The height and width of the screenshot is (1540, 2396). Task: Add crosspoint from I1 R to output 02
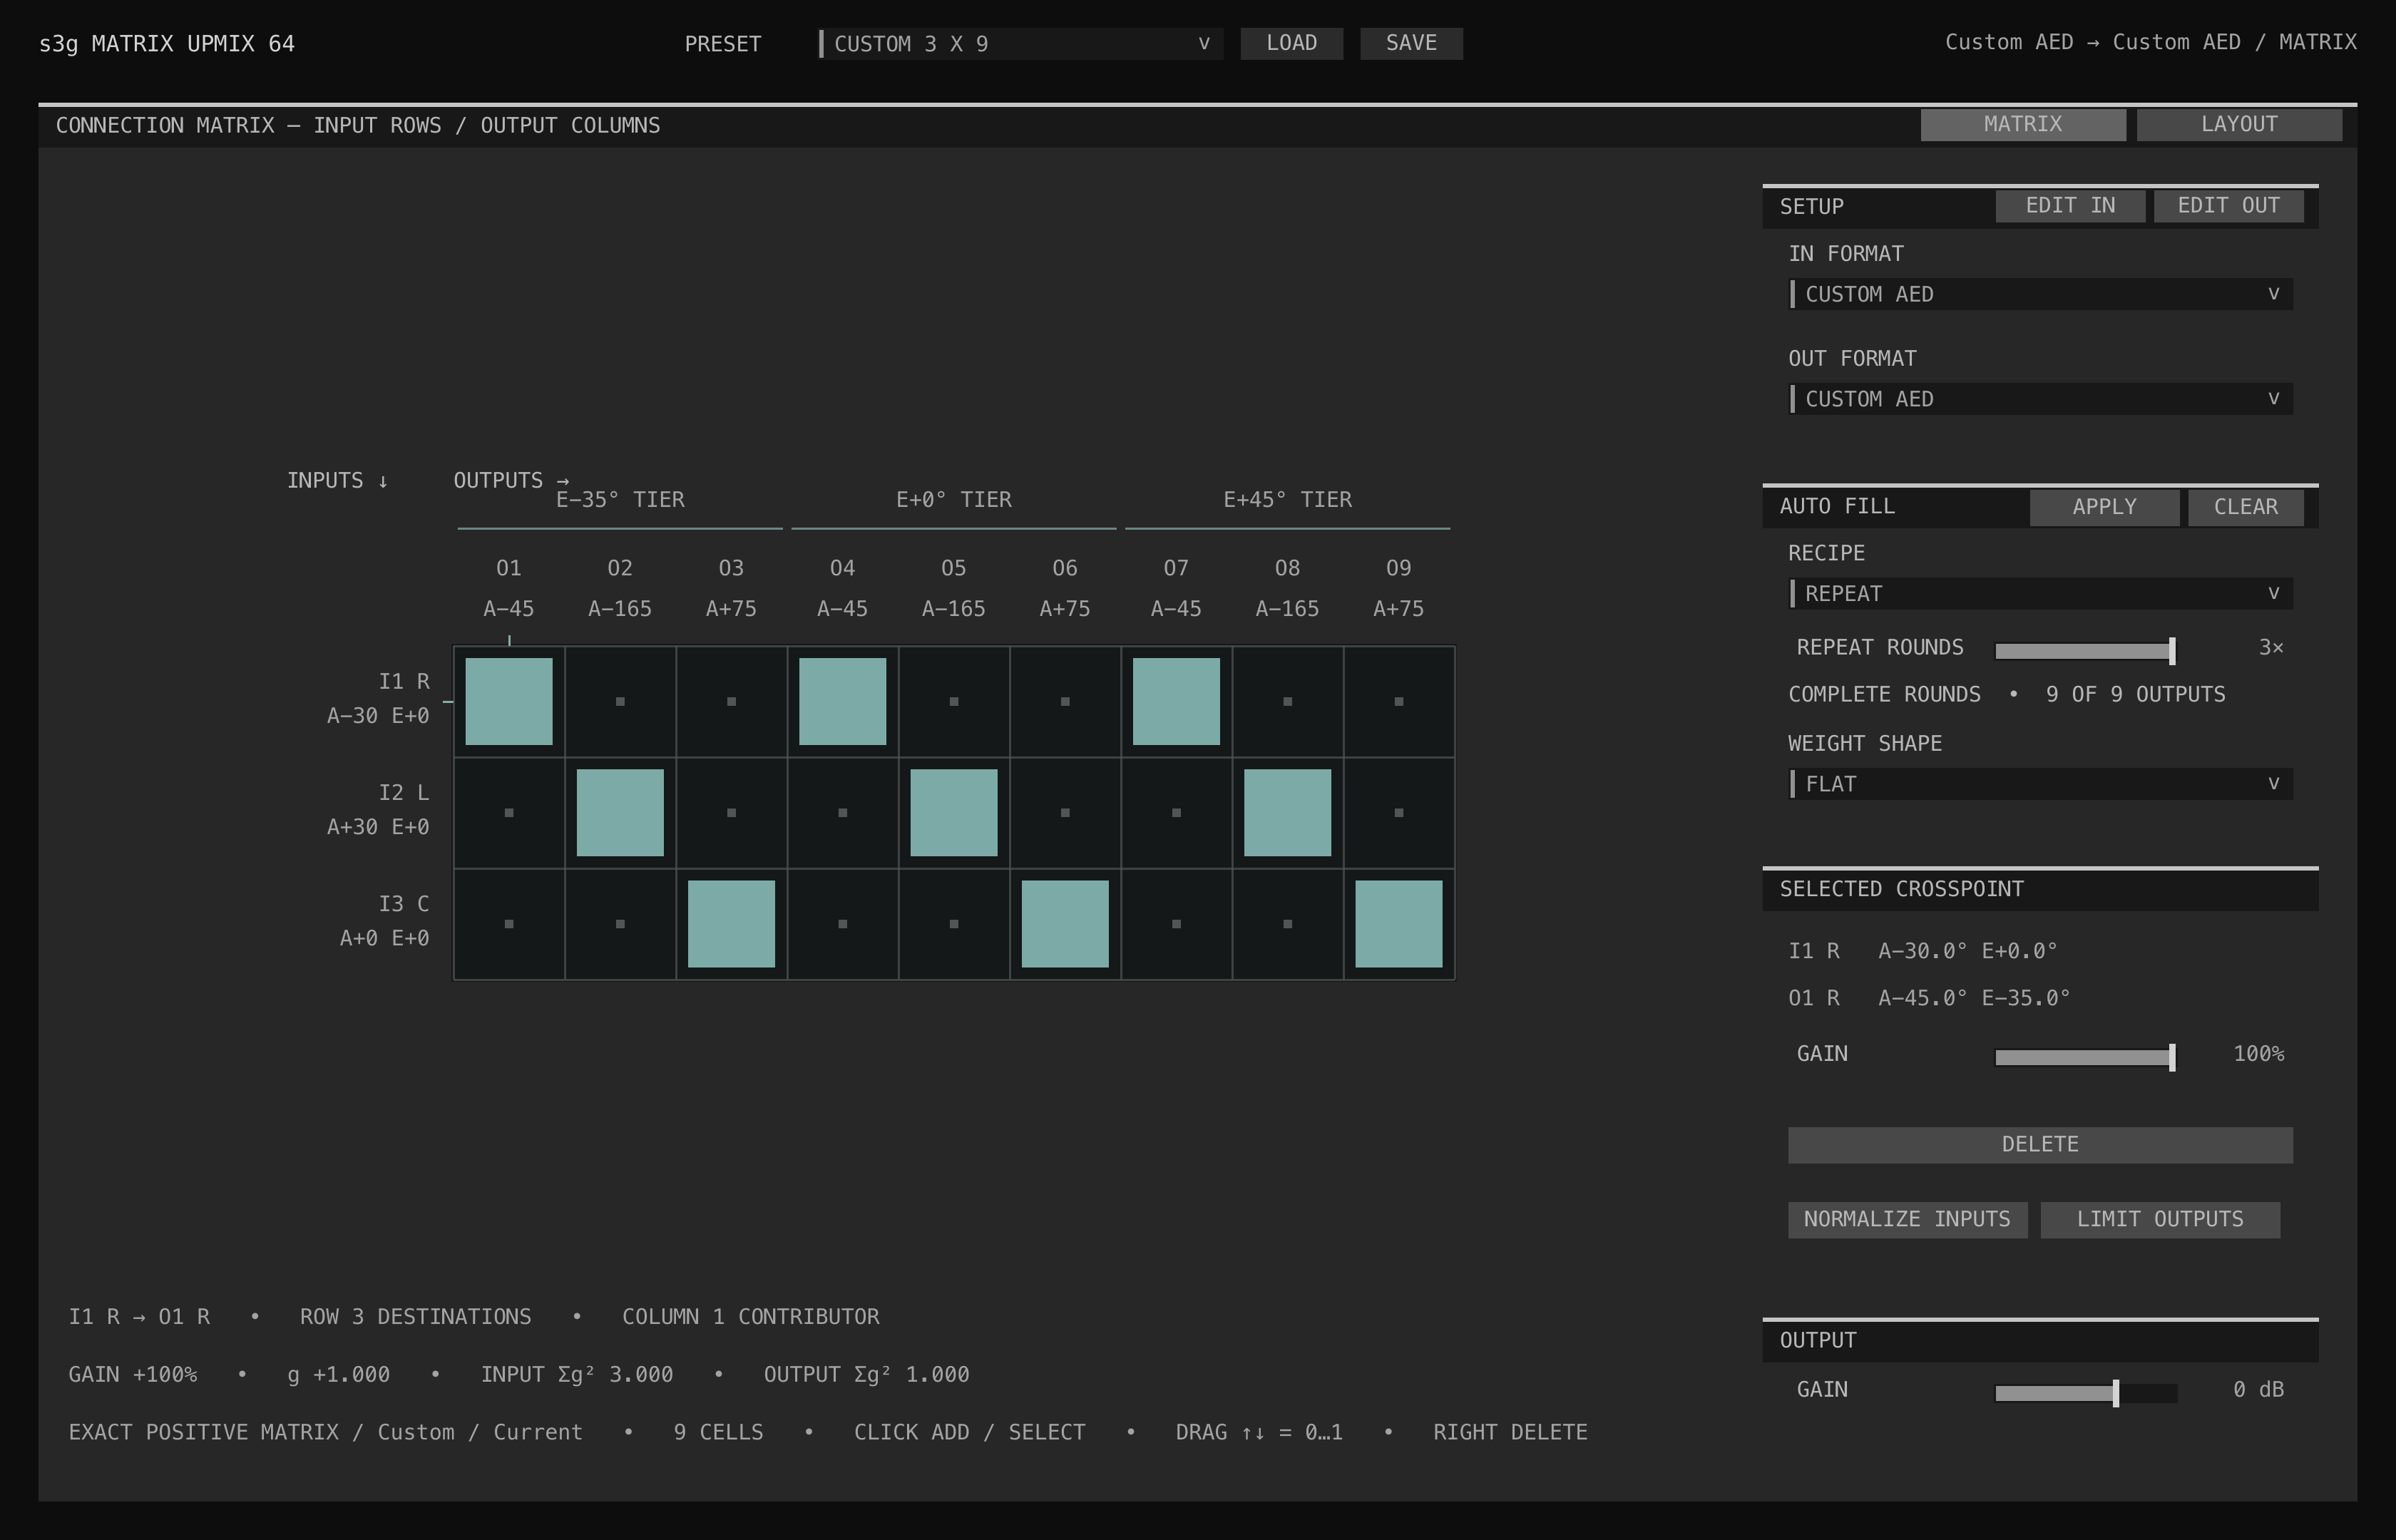click(x=620, y=701)
